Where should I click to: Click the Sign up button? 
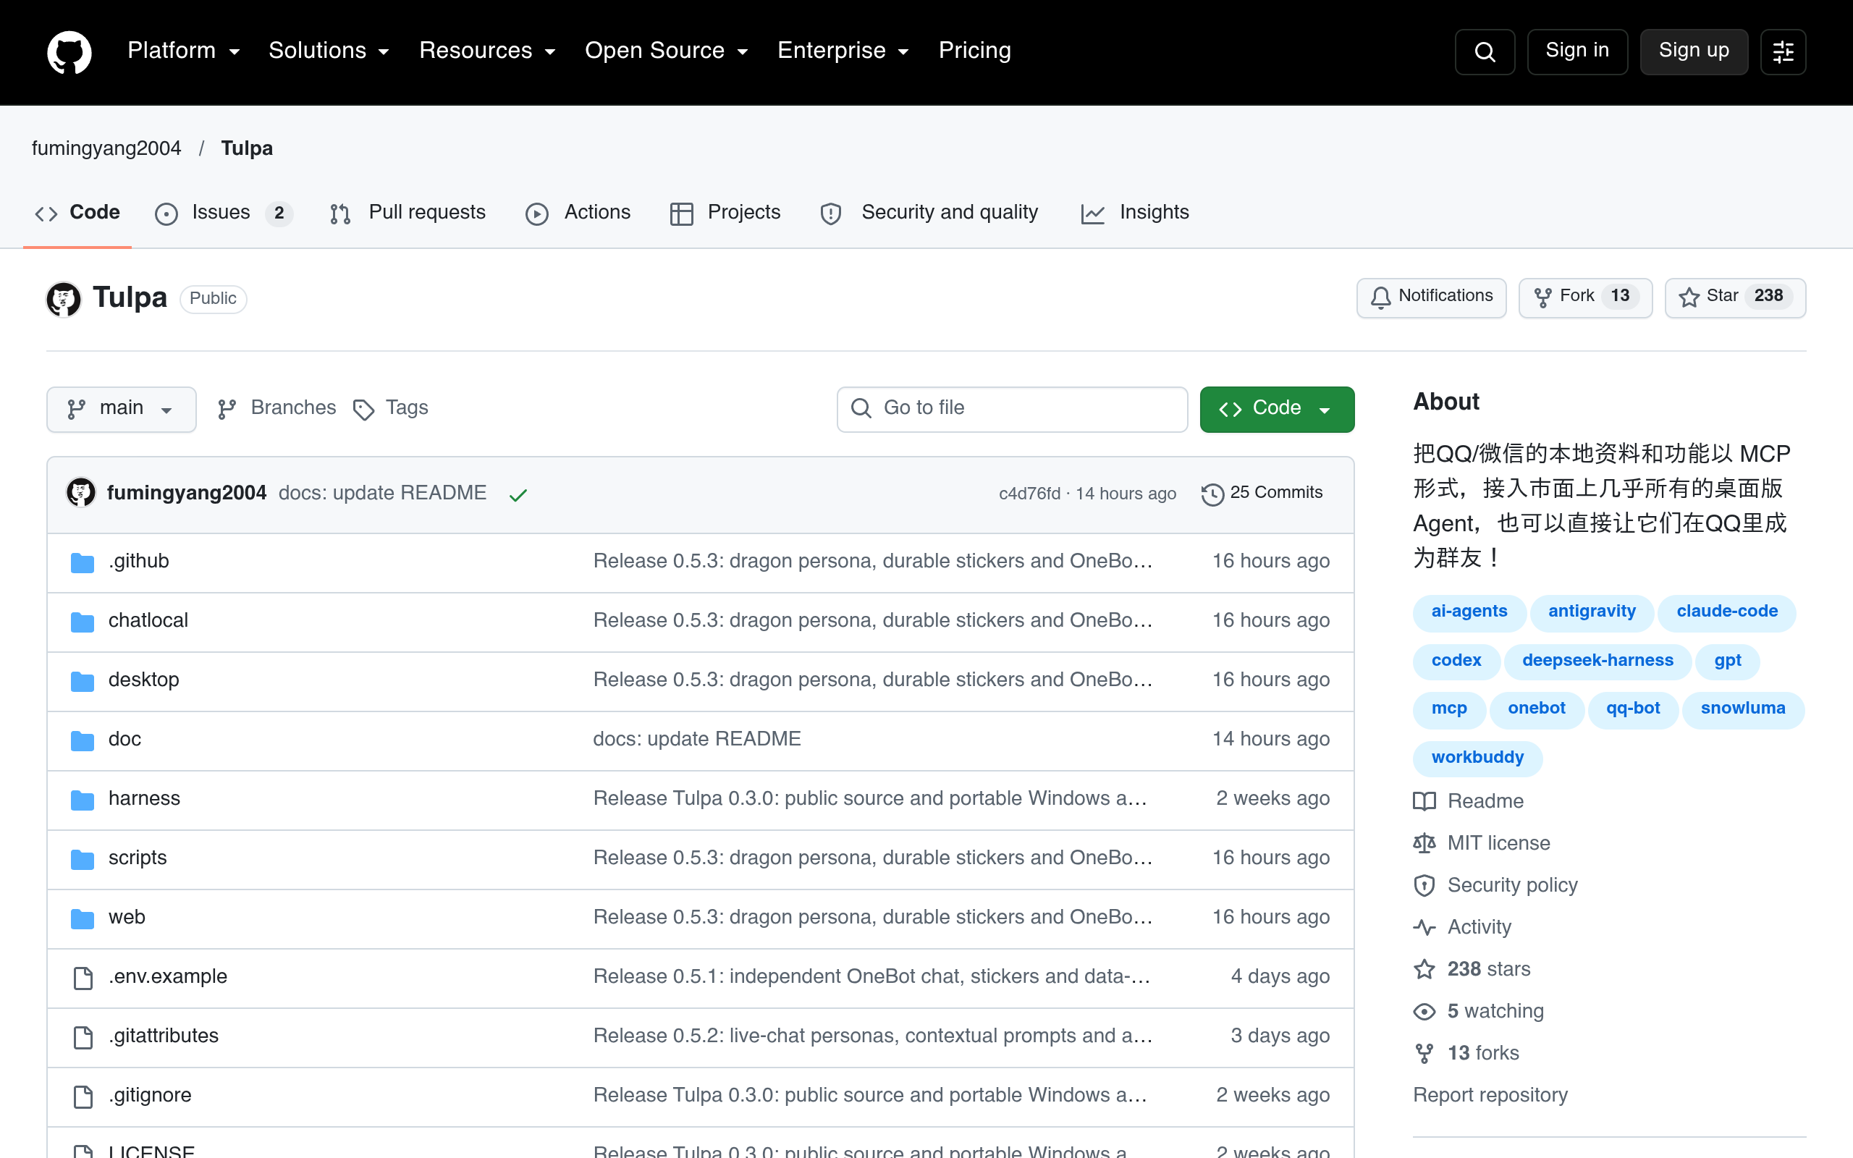[1694, 52]
